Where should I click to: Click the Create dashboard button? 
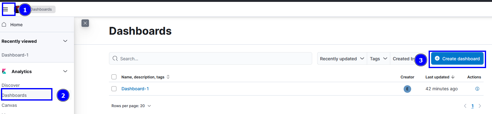coord(457,58)
